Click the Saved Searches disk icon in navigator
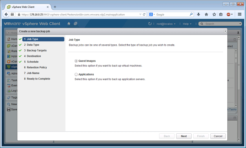Image resolution: width=246 pixels, height=148 pixels. coord(9,109)
